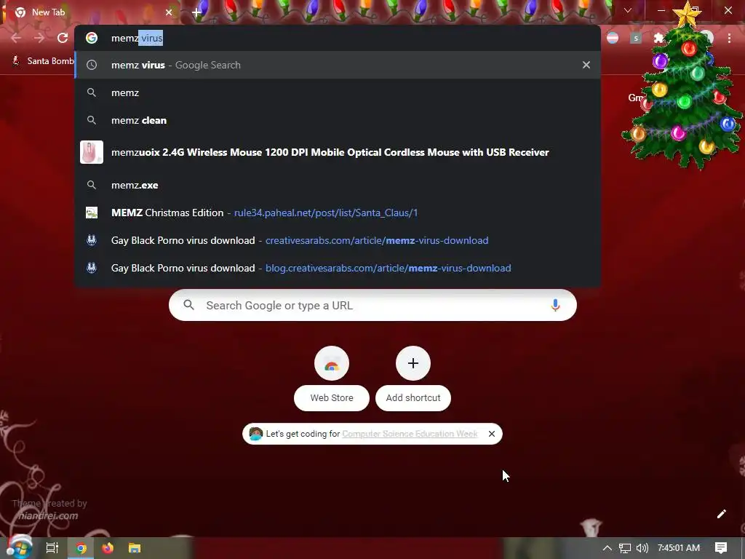Select the memzuoix Wireless Mouse suggestion
This screenshot has height=559, width=745.
pyautogui.click(x=338, y=152)
